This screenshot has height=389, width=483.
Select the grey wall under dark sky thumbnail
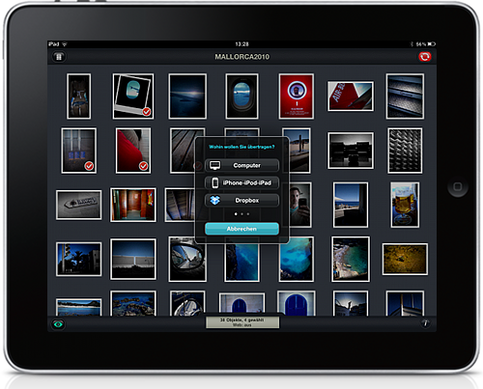click(x=133, y=260)
